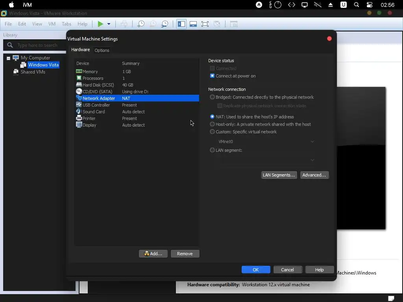
Task: Select the Bridged network radio button
Action: (x=212, y=97)
